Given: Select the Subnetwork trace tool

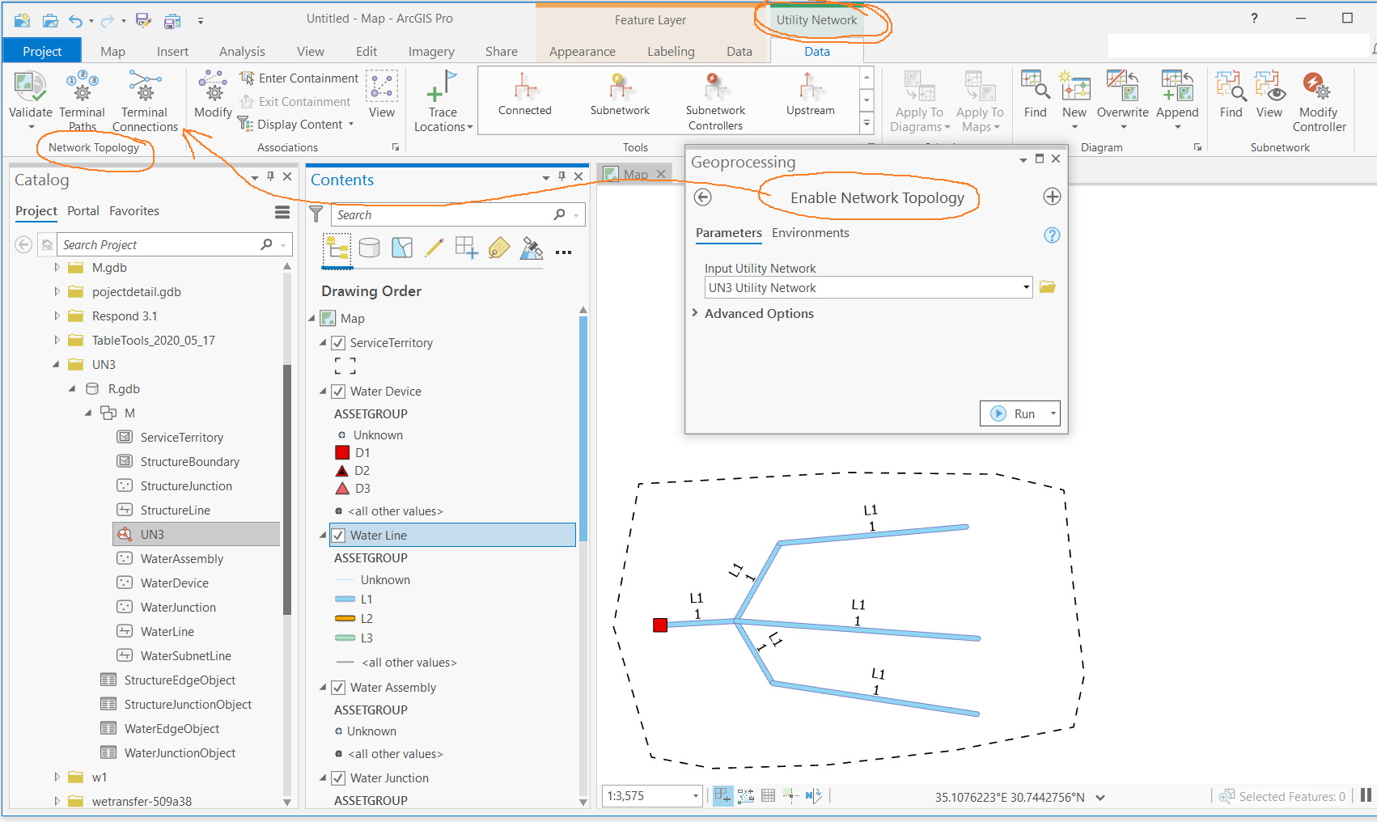Looking at the screenshot, I should pyautogui.click(x=620, y=94).
